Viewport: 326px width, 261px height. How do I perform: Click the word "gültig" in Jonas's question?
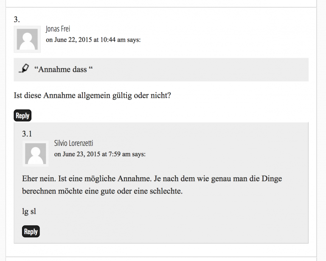[x=122, y=96]
